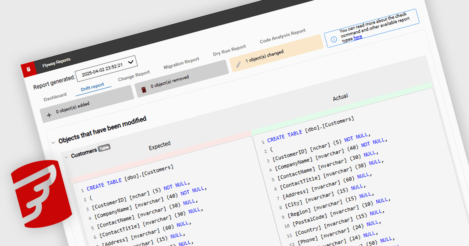The width and height of the screenshot is (469, 246).
Task: Click the Actual column header
Action: pos(340,98)
